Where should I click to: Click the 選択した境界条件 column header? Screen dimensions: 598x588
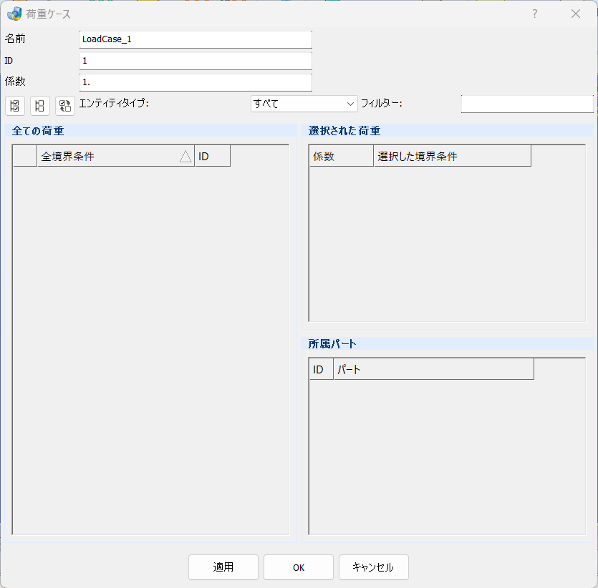click(x=453, y=156)
